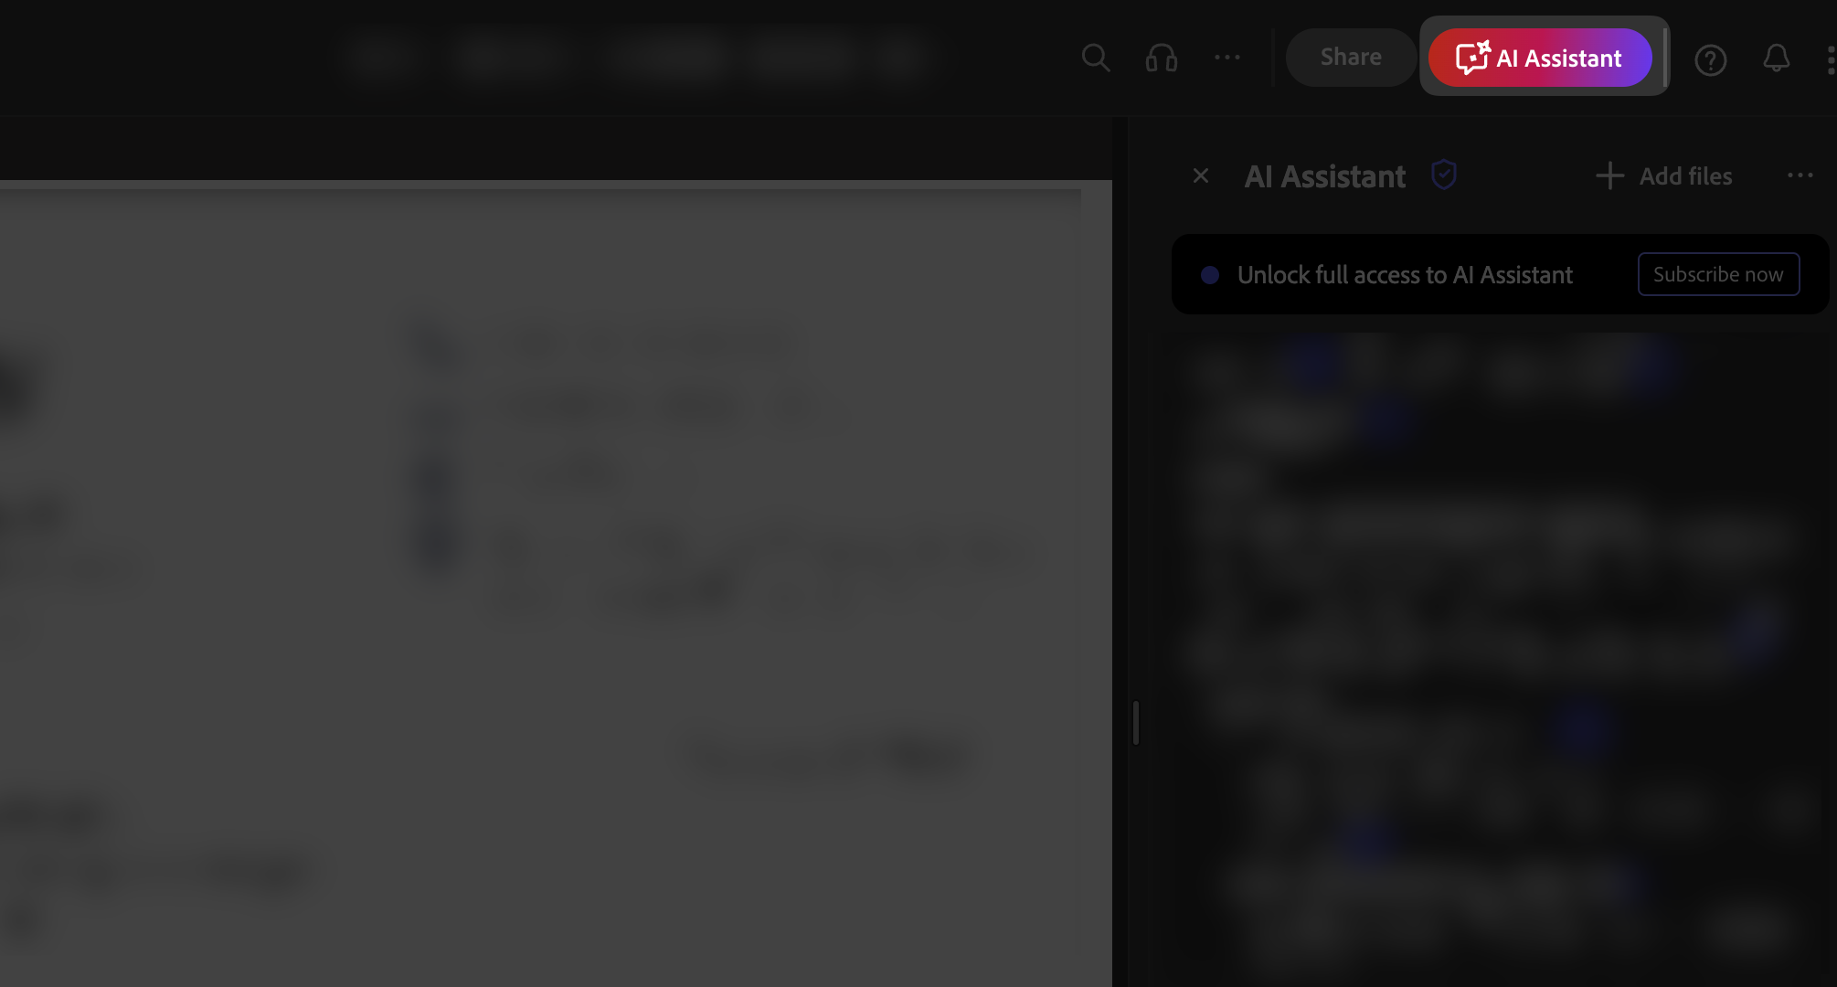Open the help question mark icon
The height and width of the screenshot is (987, 1837).
point(1710,60)
